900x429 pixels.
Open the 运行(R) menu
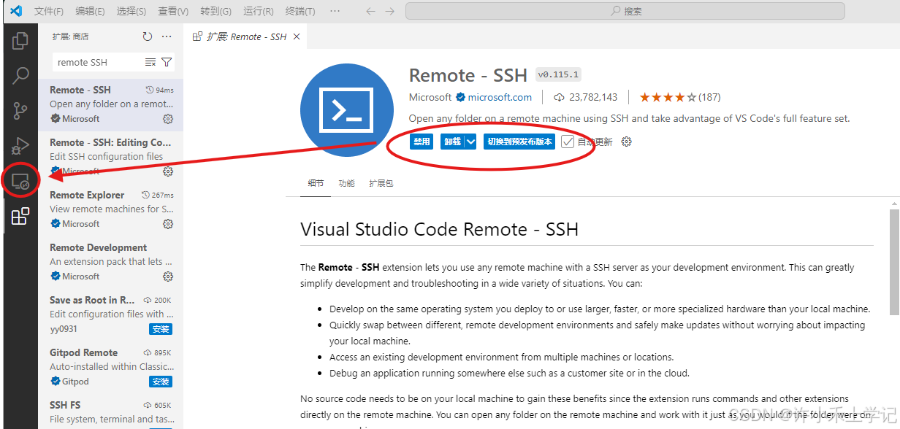259,11
